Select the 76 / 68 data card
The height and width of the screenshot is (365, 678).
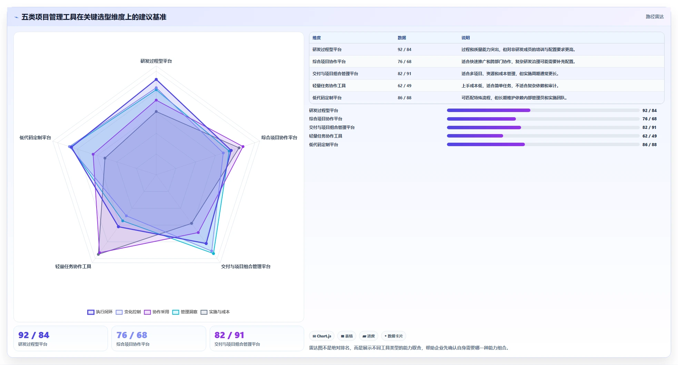pos(159,338)
